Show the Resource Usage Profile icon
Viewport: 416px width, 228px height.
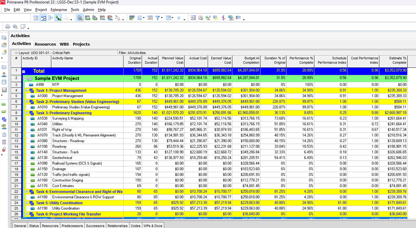pos(110,18)
